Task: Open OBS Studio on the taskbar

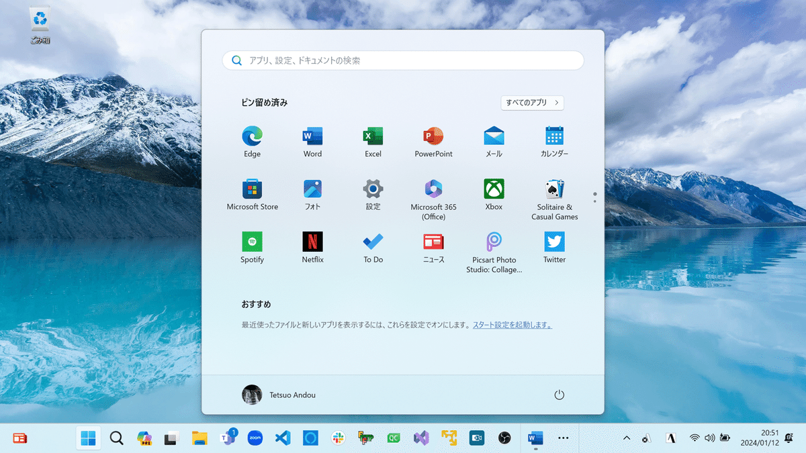Action: click(504, 438)
